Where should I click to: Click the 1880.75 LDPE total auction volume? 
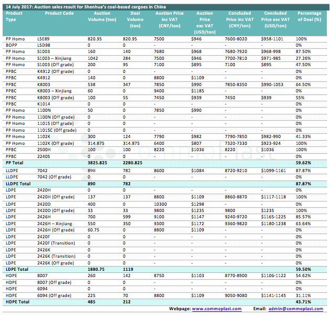click(x=96, y=269)
